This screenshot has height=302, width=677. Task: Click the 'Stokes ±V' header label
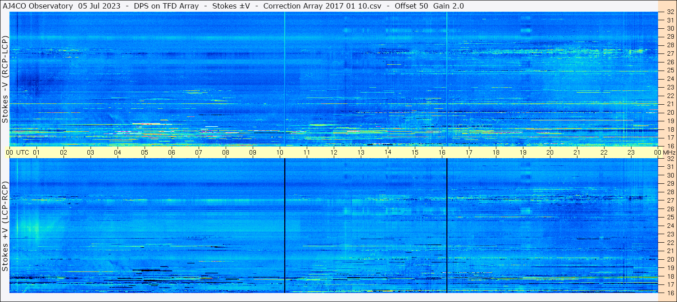231,6
